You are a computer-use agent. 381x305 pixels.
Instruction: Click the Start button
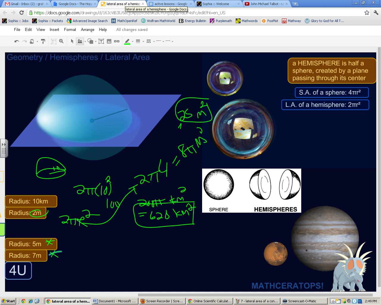(x=8, y=301)
